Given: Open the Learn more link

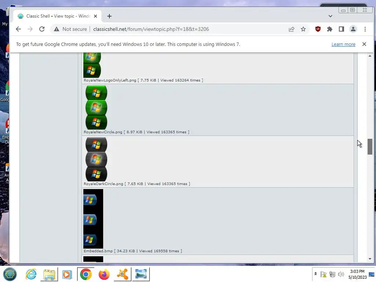Looking at the screenshot, I should coord(343,44).
